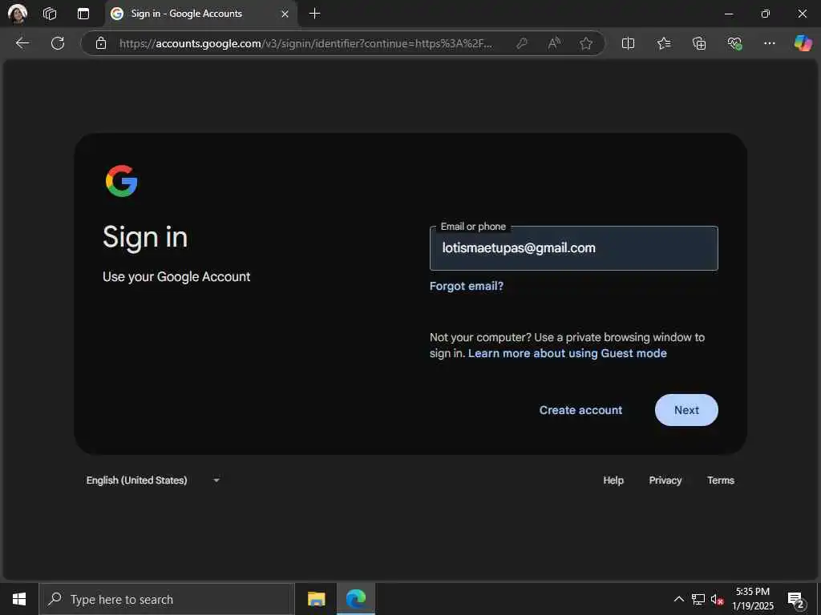Open the Favorites list icon
This screenshot has height=615, width=821.
tap(664, 43)
